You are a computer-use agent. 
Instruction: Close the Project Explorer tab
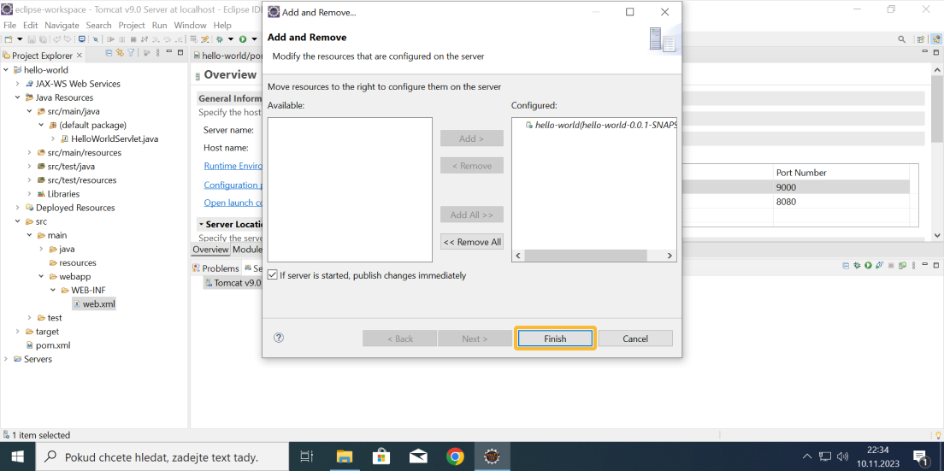pyautogui.click(x=80, y=56)
